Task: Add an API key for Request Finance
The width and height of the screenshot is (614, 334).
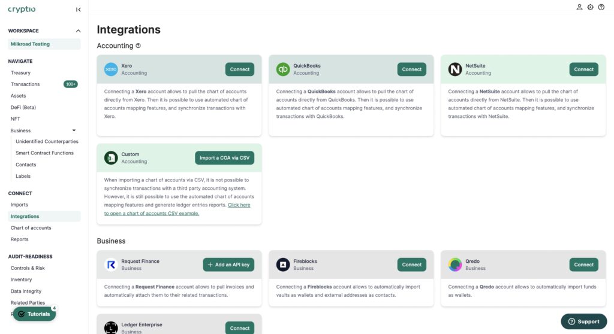Action: pyautogui.click(x=228, y=265)
